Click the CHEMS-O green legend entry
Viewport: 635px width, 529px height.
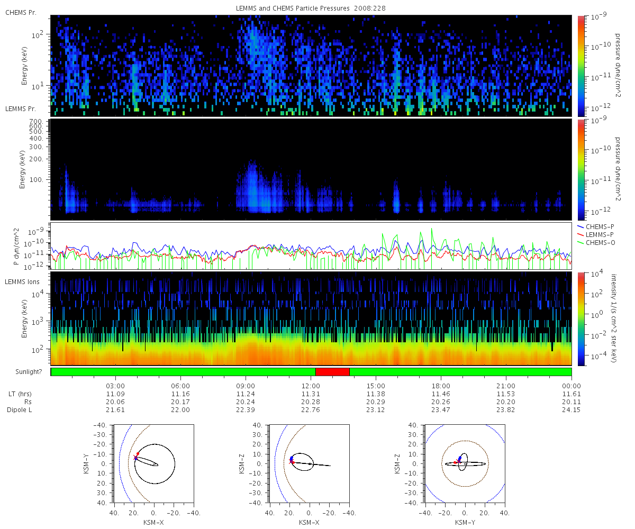click(596, 243)
